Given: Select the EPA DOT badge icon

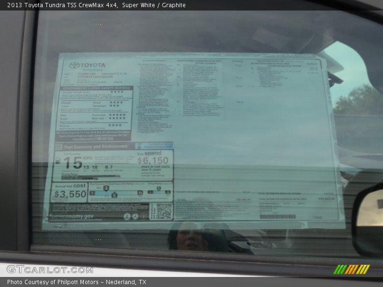Looking at the screenshot, I should coord(57,146).
